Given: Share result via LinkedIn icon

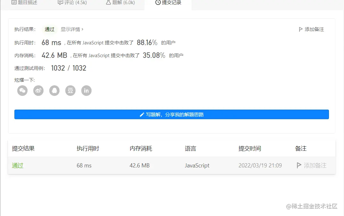Looking at the screenshot, I should coord(86,90).
